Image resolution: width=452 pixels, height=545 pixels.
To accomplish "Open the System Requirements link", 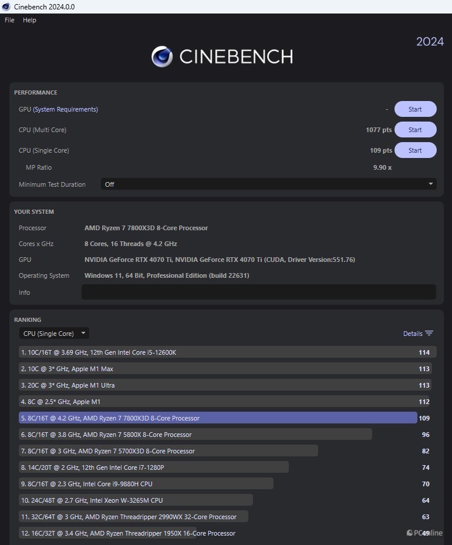I will pos(66,109).
